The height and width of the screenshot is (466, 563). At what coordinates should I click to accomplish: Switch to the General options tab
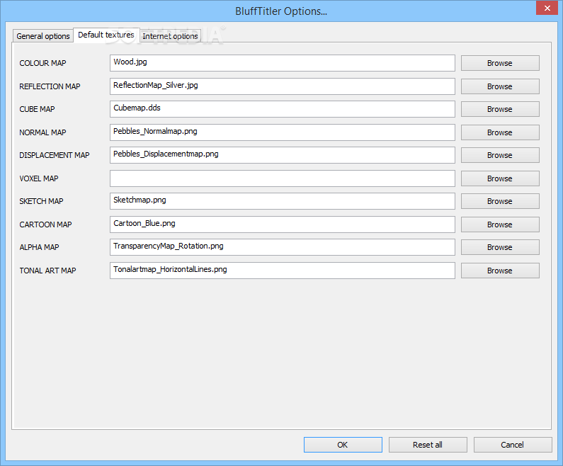click(43, 36)
